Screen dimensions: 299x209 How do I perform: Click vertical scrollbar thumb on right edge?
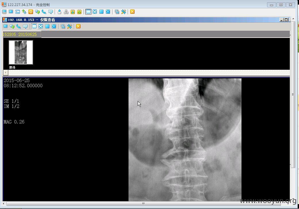click(x=293, y=95)
